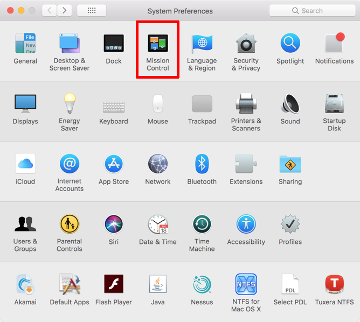
Task: Click the Search field
Action: click(x=312, y=11)
